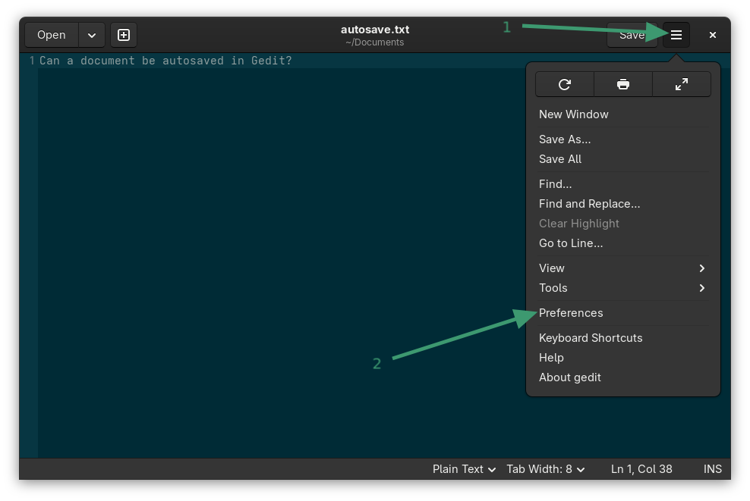Change Tab Width from the dropdown
The width and height of the screenshot is (750, 501).
tap(545, 468)
